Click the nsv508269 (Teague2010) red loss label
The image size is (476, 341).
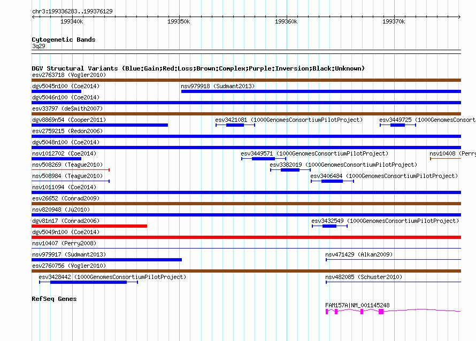tap(67, 165)
